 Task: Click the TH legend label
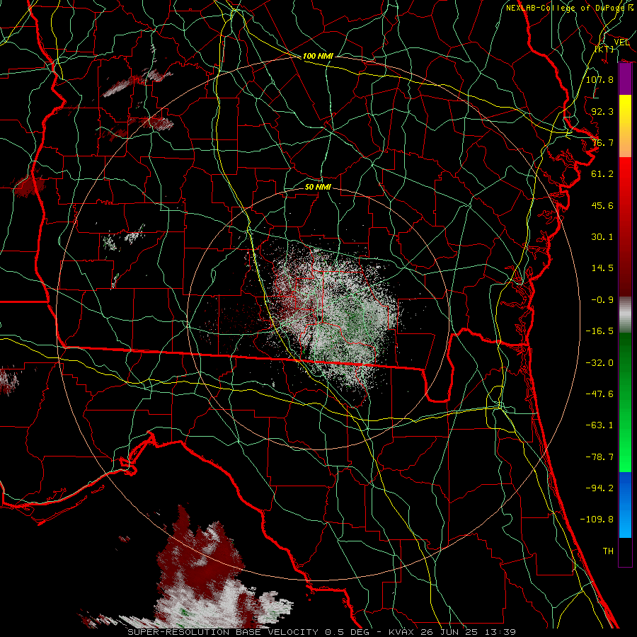(608, 551)
